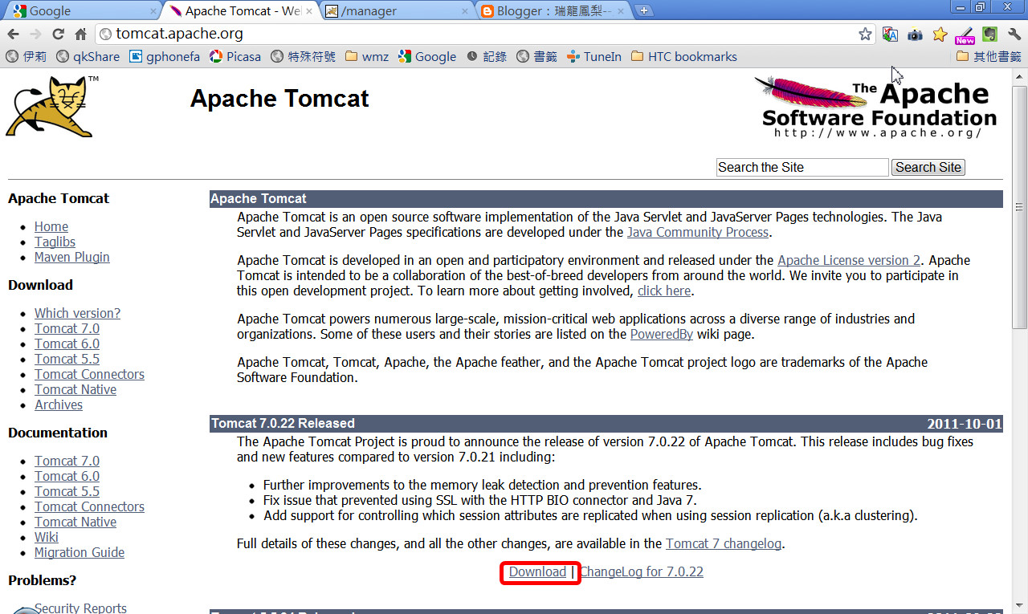Open the Home link in sidebar
1028x614 pixels.
pos(51,226)
